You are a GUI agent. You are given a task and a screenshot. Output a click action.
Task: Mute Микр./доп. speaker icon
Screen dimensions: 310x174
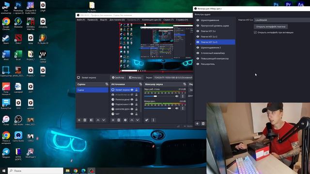click(x=177, y=108)
